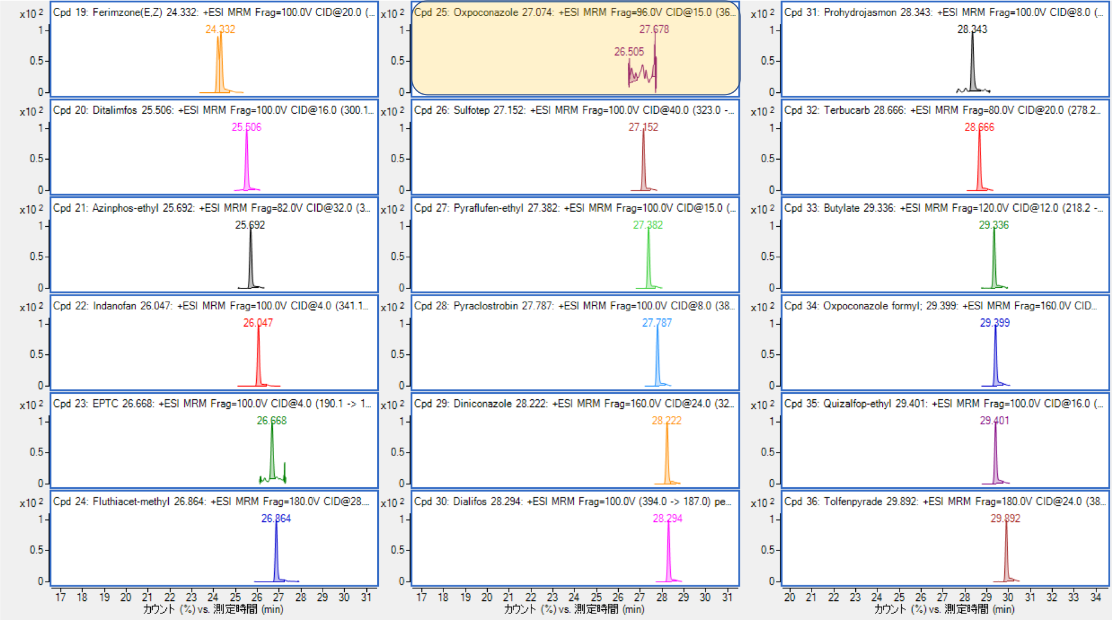Select the highlighted Cpd 25 Oxpoconazole panel
Viewport: 1112px width, 620px height.
click(x=576, y=50)
